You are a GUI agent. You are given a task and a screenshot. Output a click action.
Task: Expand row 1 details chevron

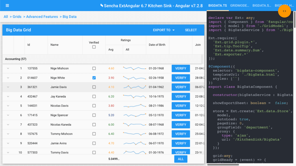click(8, 68)
